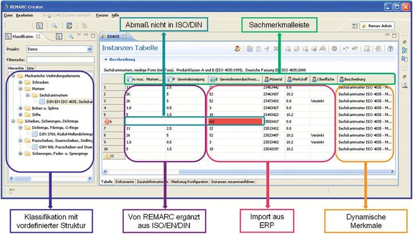413x234 pixels.
Task: Click the document search icon in right sidebar
Action: coord(405,85)
